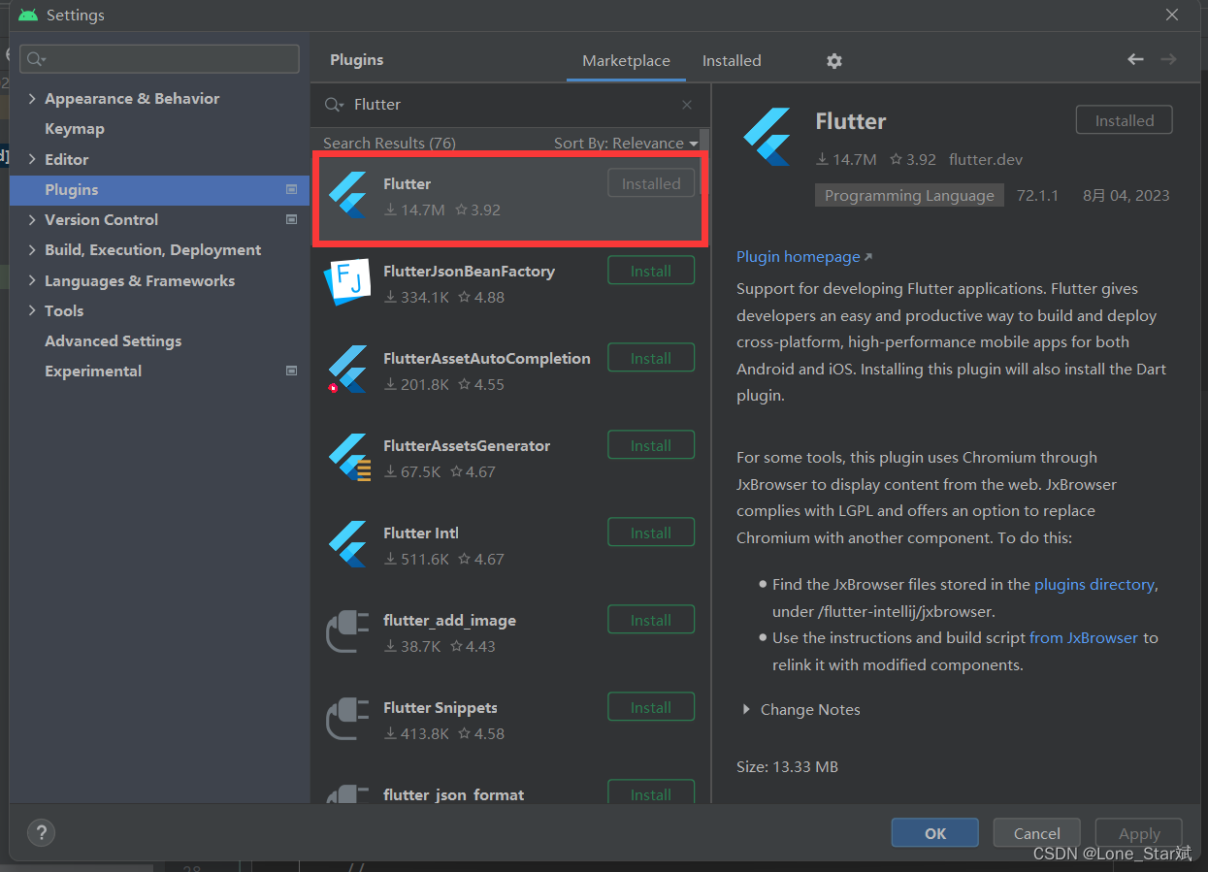The width and height of the screenshot is (1208, 872).
Task: Install the FlutterAssetsGenerator plugin
Action: click(x=651, y=445)
